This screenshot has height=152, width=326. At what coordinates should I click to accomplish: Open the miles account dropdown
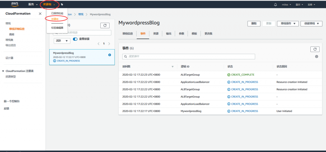[x=286, y=4]
